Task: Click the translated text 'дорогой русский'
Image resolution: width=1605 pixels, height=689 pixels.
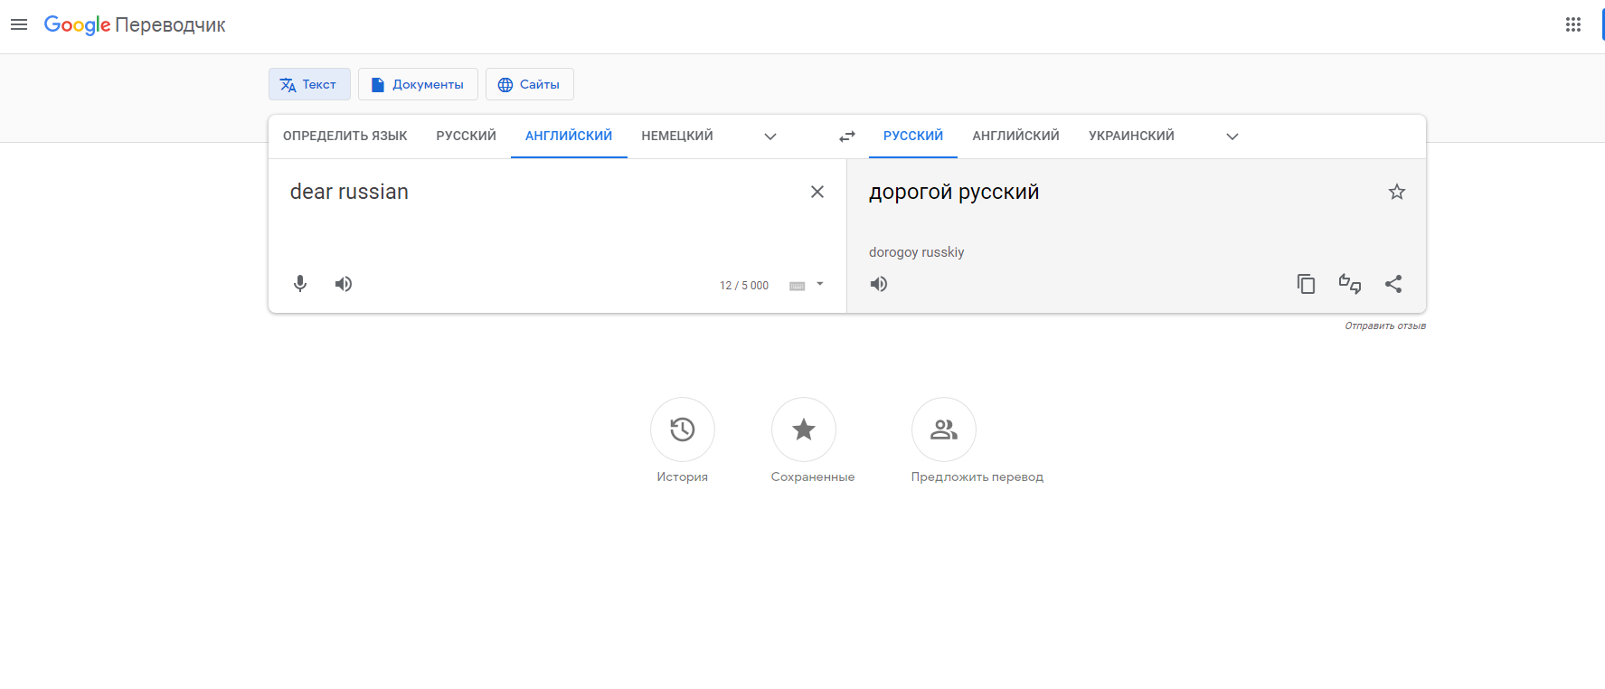Action: (954, 192)
